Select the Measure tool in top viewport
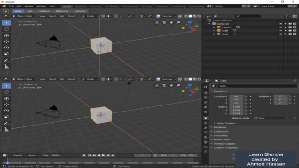Screen dimensions: 299x168 [6, 66]
